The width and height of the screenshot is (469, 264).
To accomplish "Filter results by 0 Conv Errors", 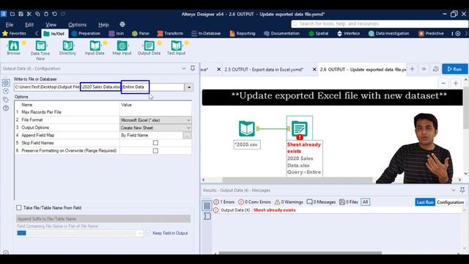I will [254, 202].
